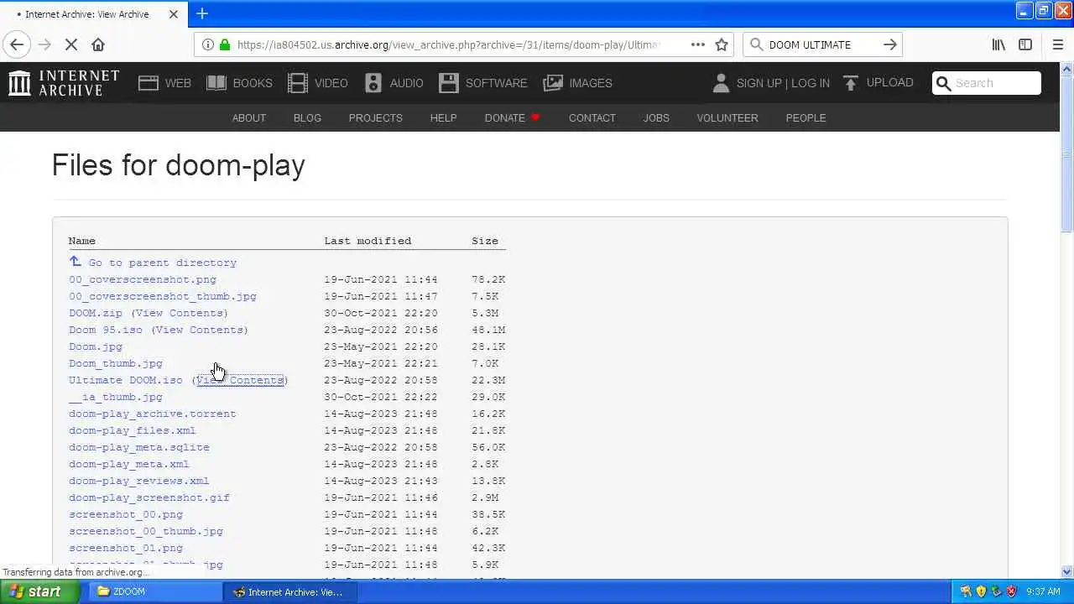
Task: Open the CONTACT link
Action: (x=592, y=117)
